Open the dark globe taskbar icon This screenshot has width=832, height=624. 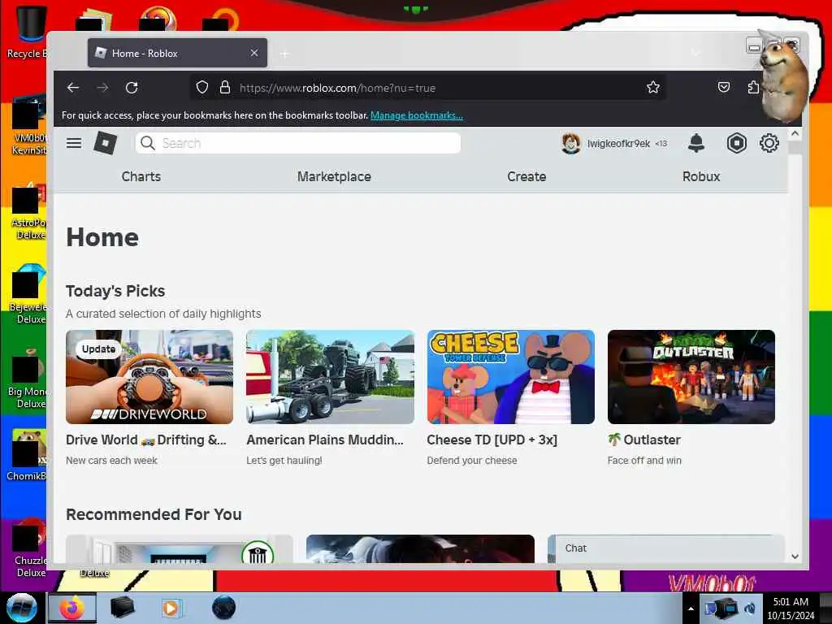click(x=223, y=608)
